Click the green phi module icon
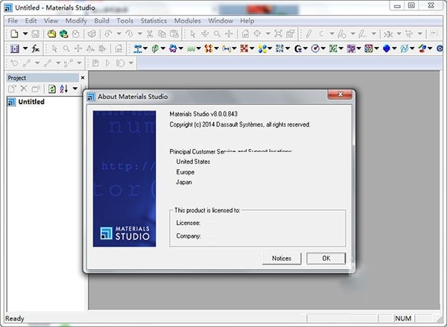Screen dimensions: 447x327 [155, 48]
